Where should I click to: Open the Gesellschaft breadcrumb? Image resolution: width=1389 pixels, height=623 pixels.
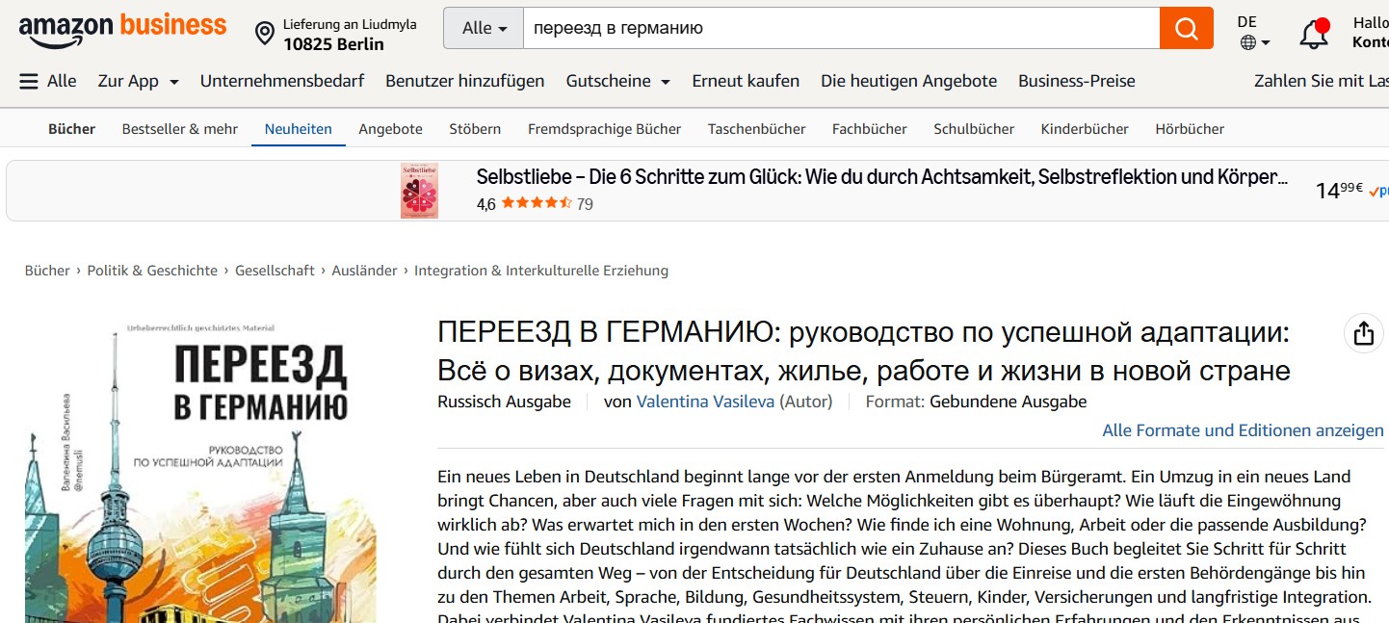[x=275, y=271]
